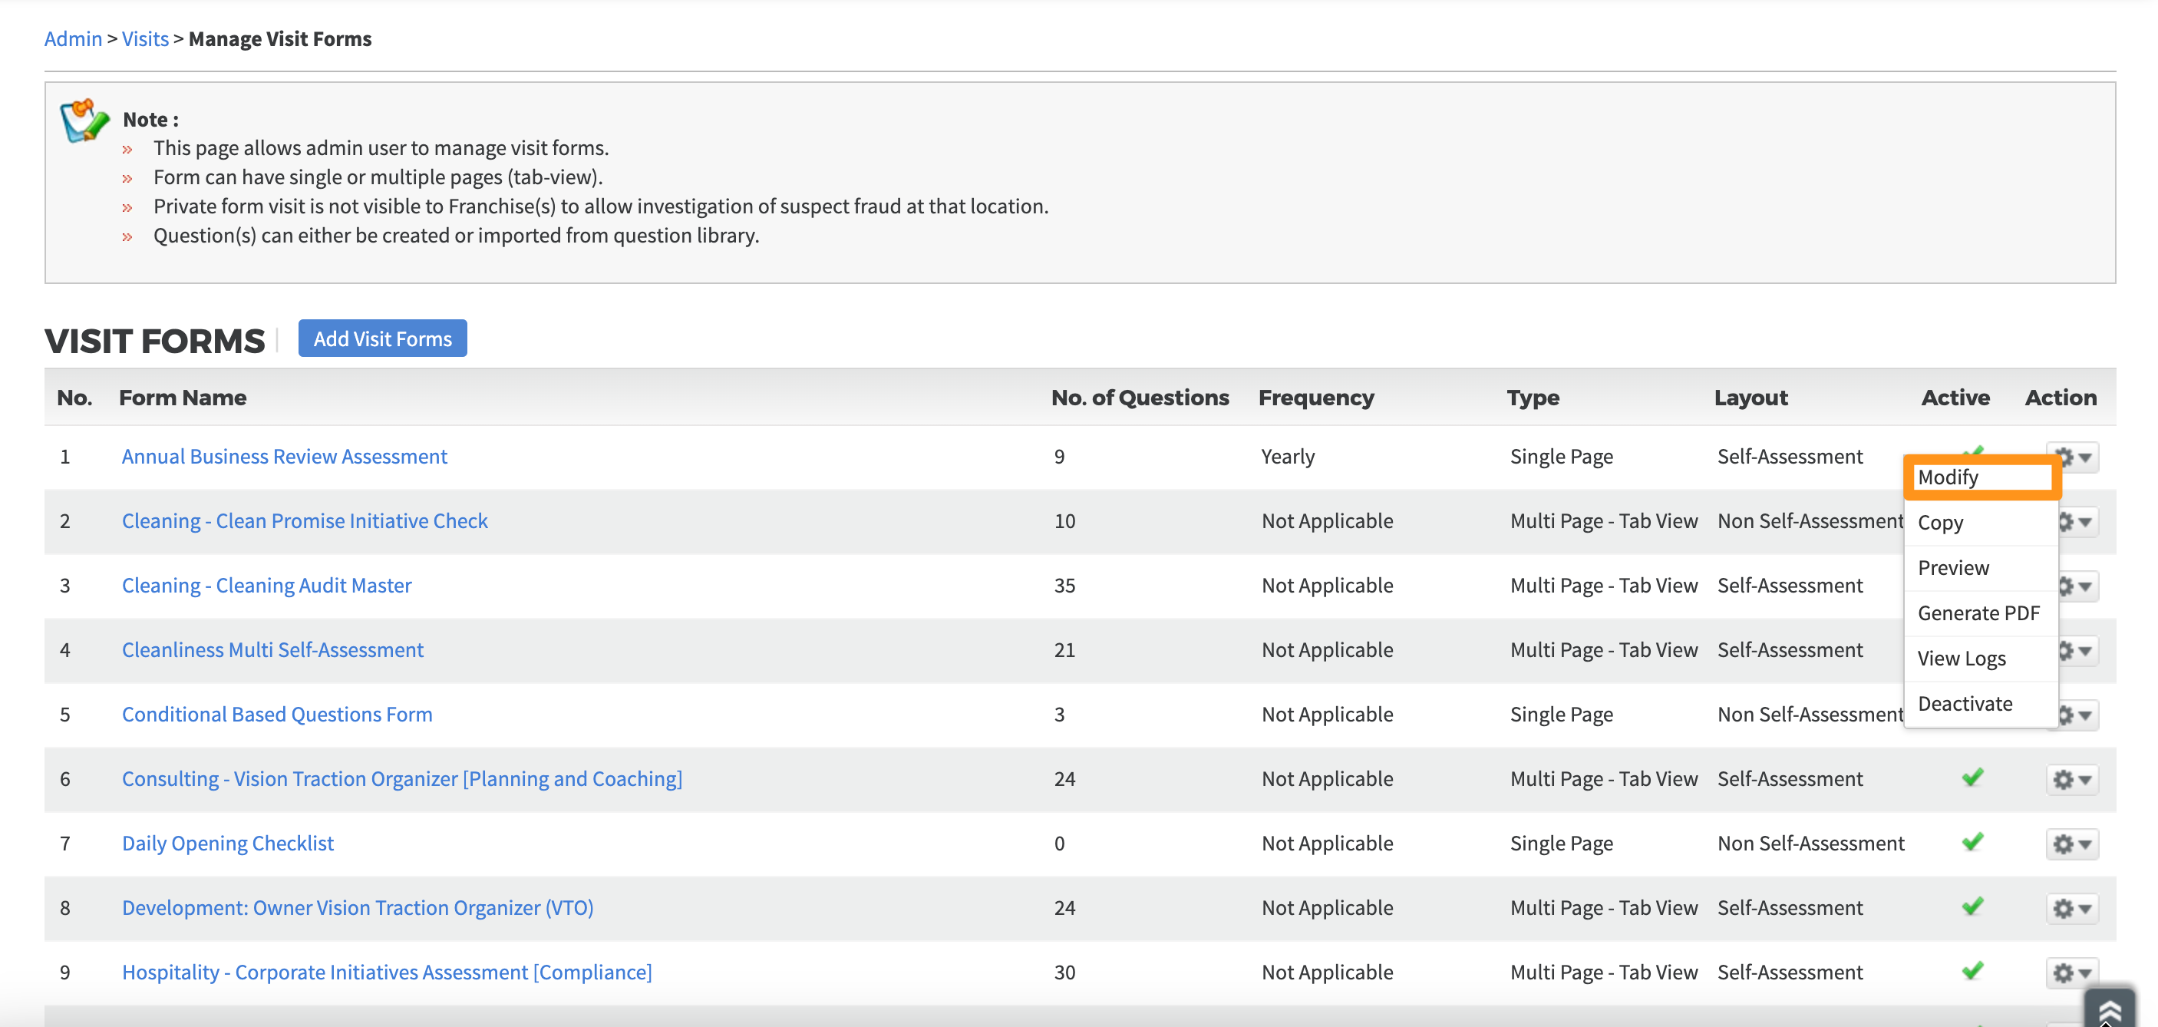The width and height of the screenshot is (2158, 1027).
Task: Click the Manage Visit Forms breadcrumb text
Action: (280, 38)
